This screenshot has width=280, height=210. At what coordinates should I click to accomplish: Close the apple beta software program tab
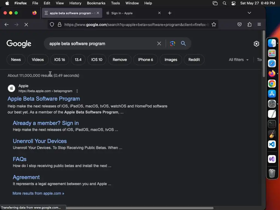click(98, 13)
